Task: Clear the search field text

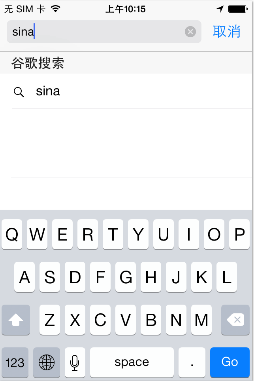Action: click(x=190, y=32)
